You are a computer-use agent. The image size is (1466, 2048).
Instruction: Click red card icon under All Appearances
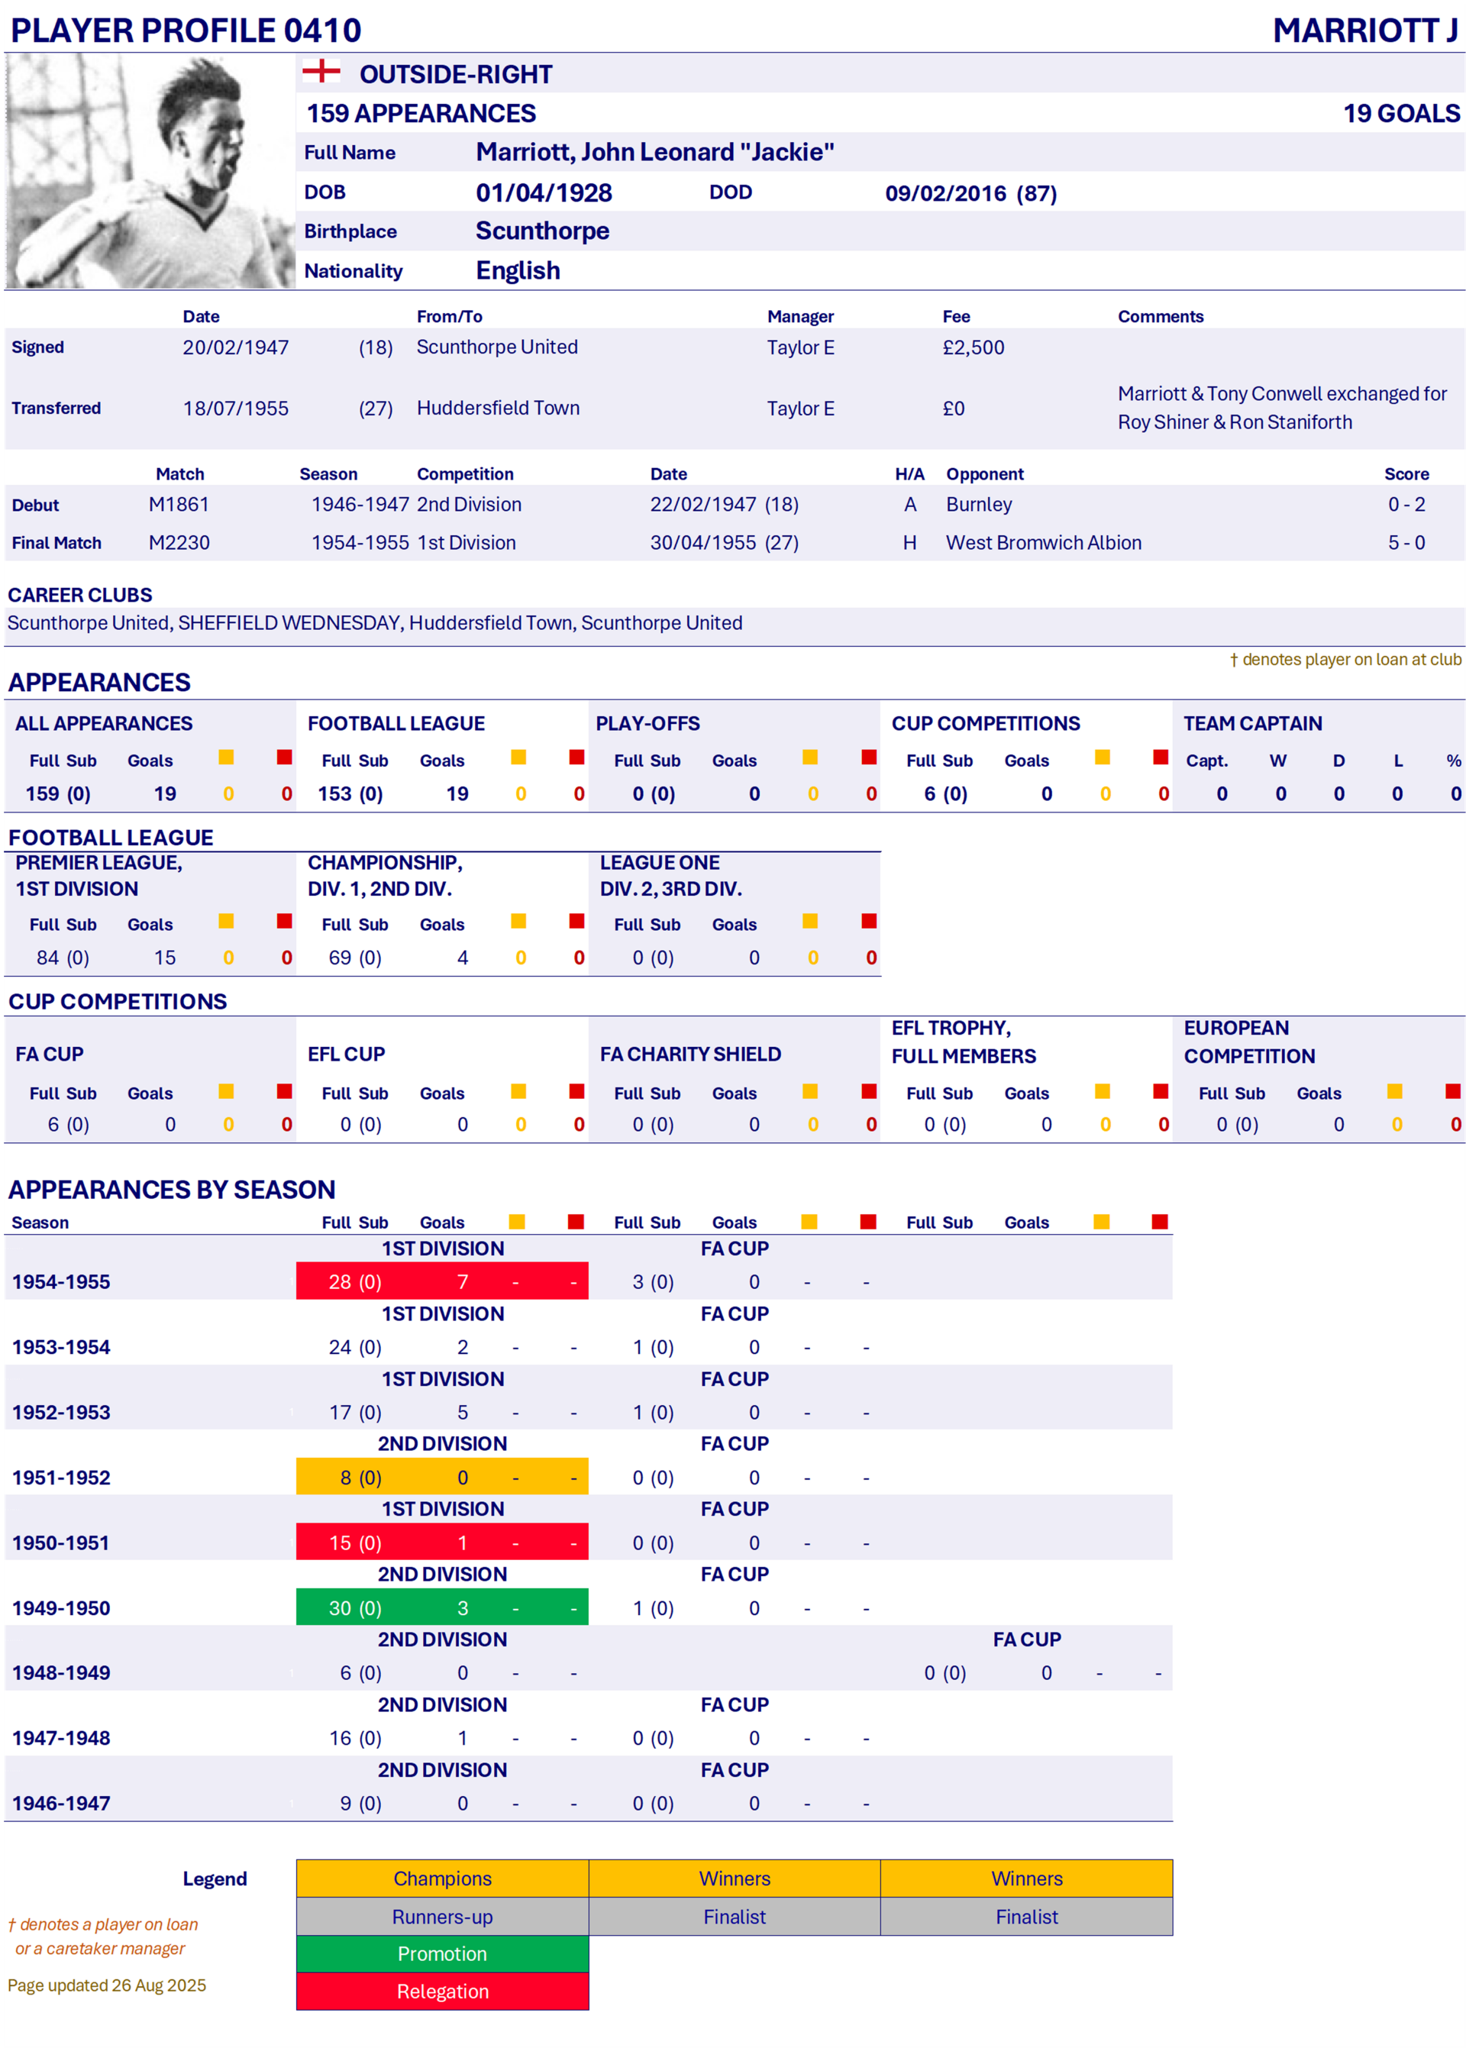point(284,758)
